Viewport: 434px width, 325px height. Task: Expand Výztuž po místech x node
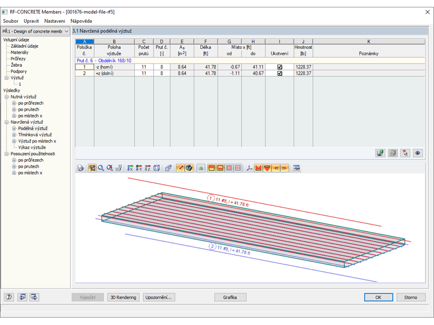click(14, 141)
